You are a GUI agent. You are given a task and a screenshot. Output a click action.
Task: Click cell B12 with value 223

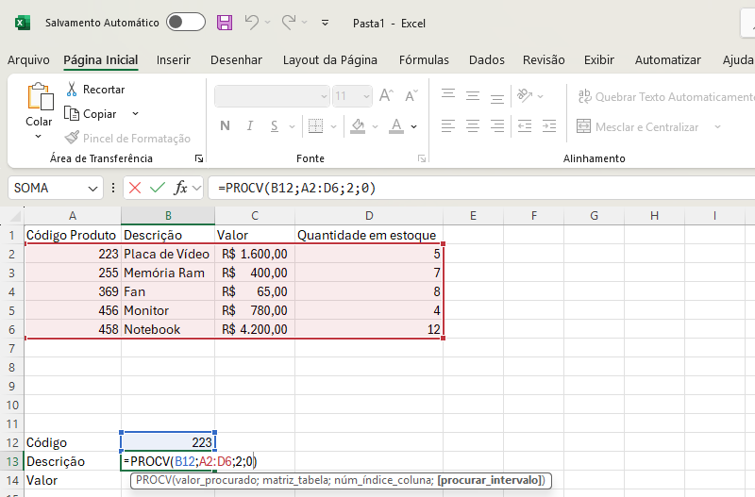168,442
